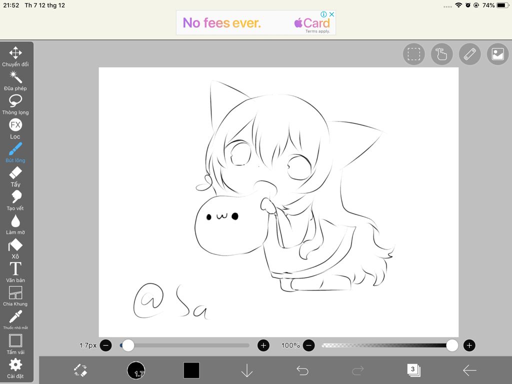
Task: Switch between brush and eraser icon
Action: [x=80, y=370]
